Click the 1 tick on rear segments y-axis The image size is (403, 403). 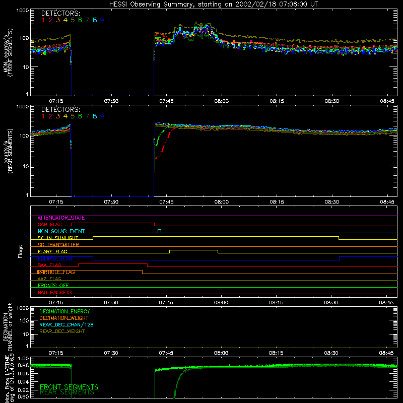tap(27, 195)
